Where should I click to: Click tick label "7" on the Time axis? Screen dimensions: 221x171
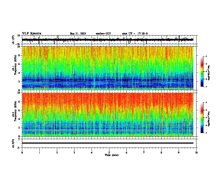[x=144, y=153]
